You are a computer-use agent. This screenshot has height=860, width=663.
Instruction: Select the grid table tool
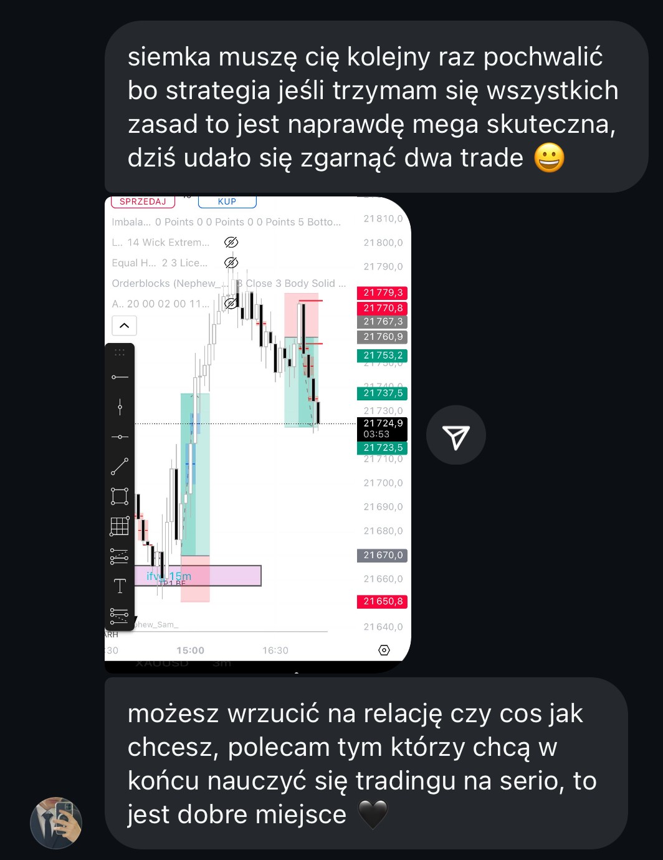tap(120, 526)
